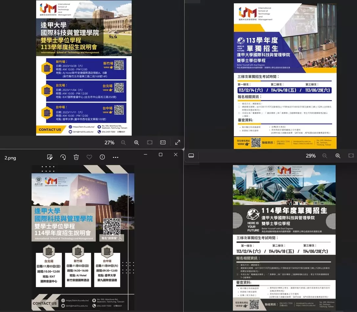Select the Edit image tool
This screenshot has width=357, height=312.
coord(50,157)
